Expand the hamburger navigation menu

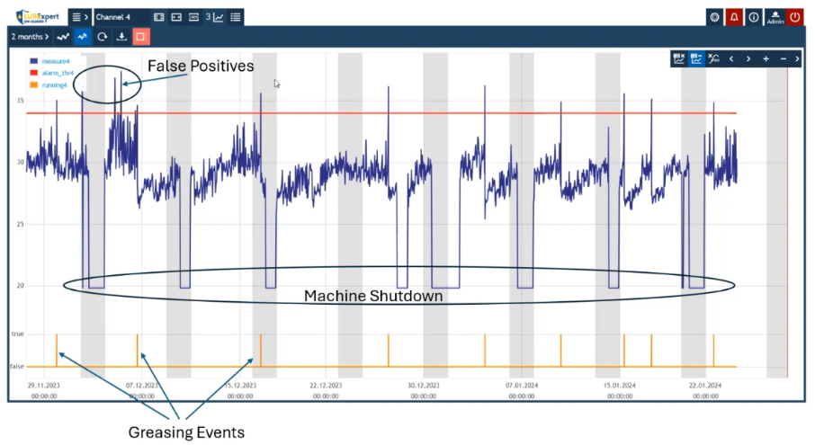pyautogui.click(x=79, y=17)
